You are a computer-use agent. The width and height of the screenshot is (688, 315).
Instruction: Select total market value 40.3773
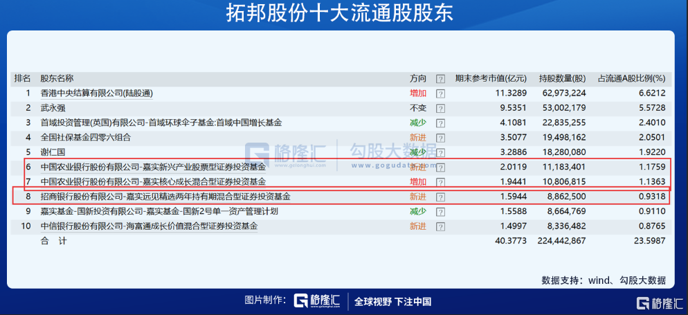(x=512, y=241)
